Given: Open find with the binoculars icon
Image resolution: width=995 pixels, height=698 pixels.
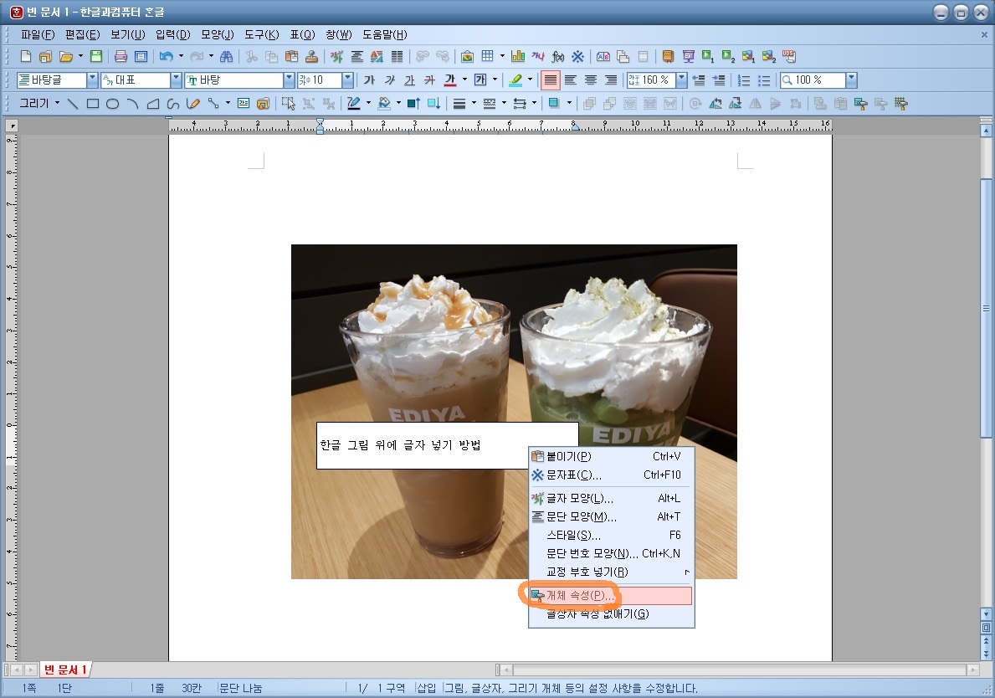Looking at the screenshot, I should pyautogui.click(x=226, y=56).
